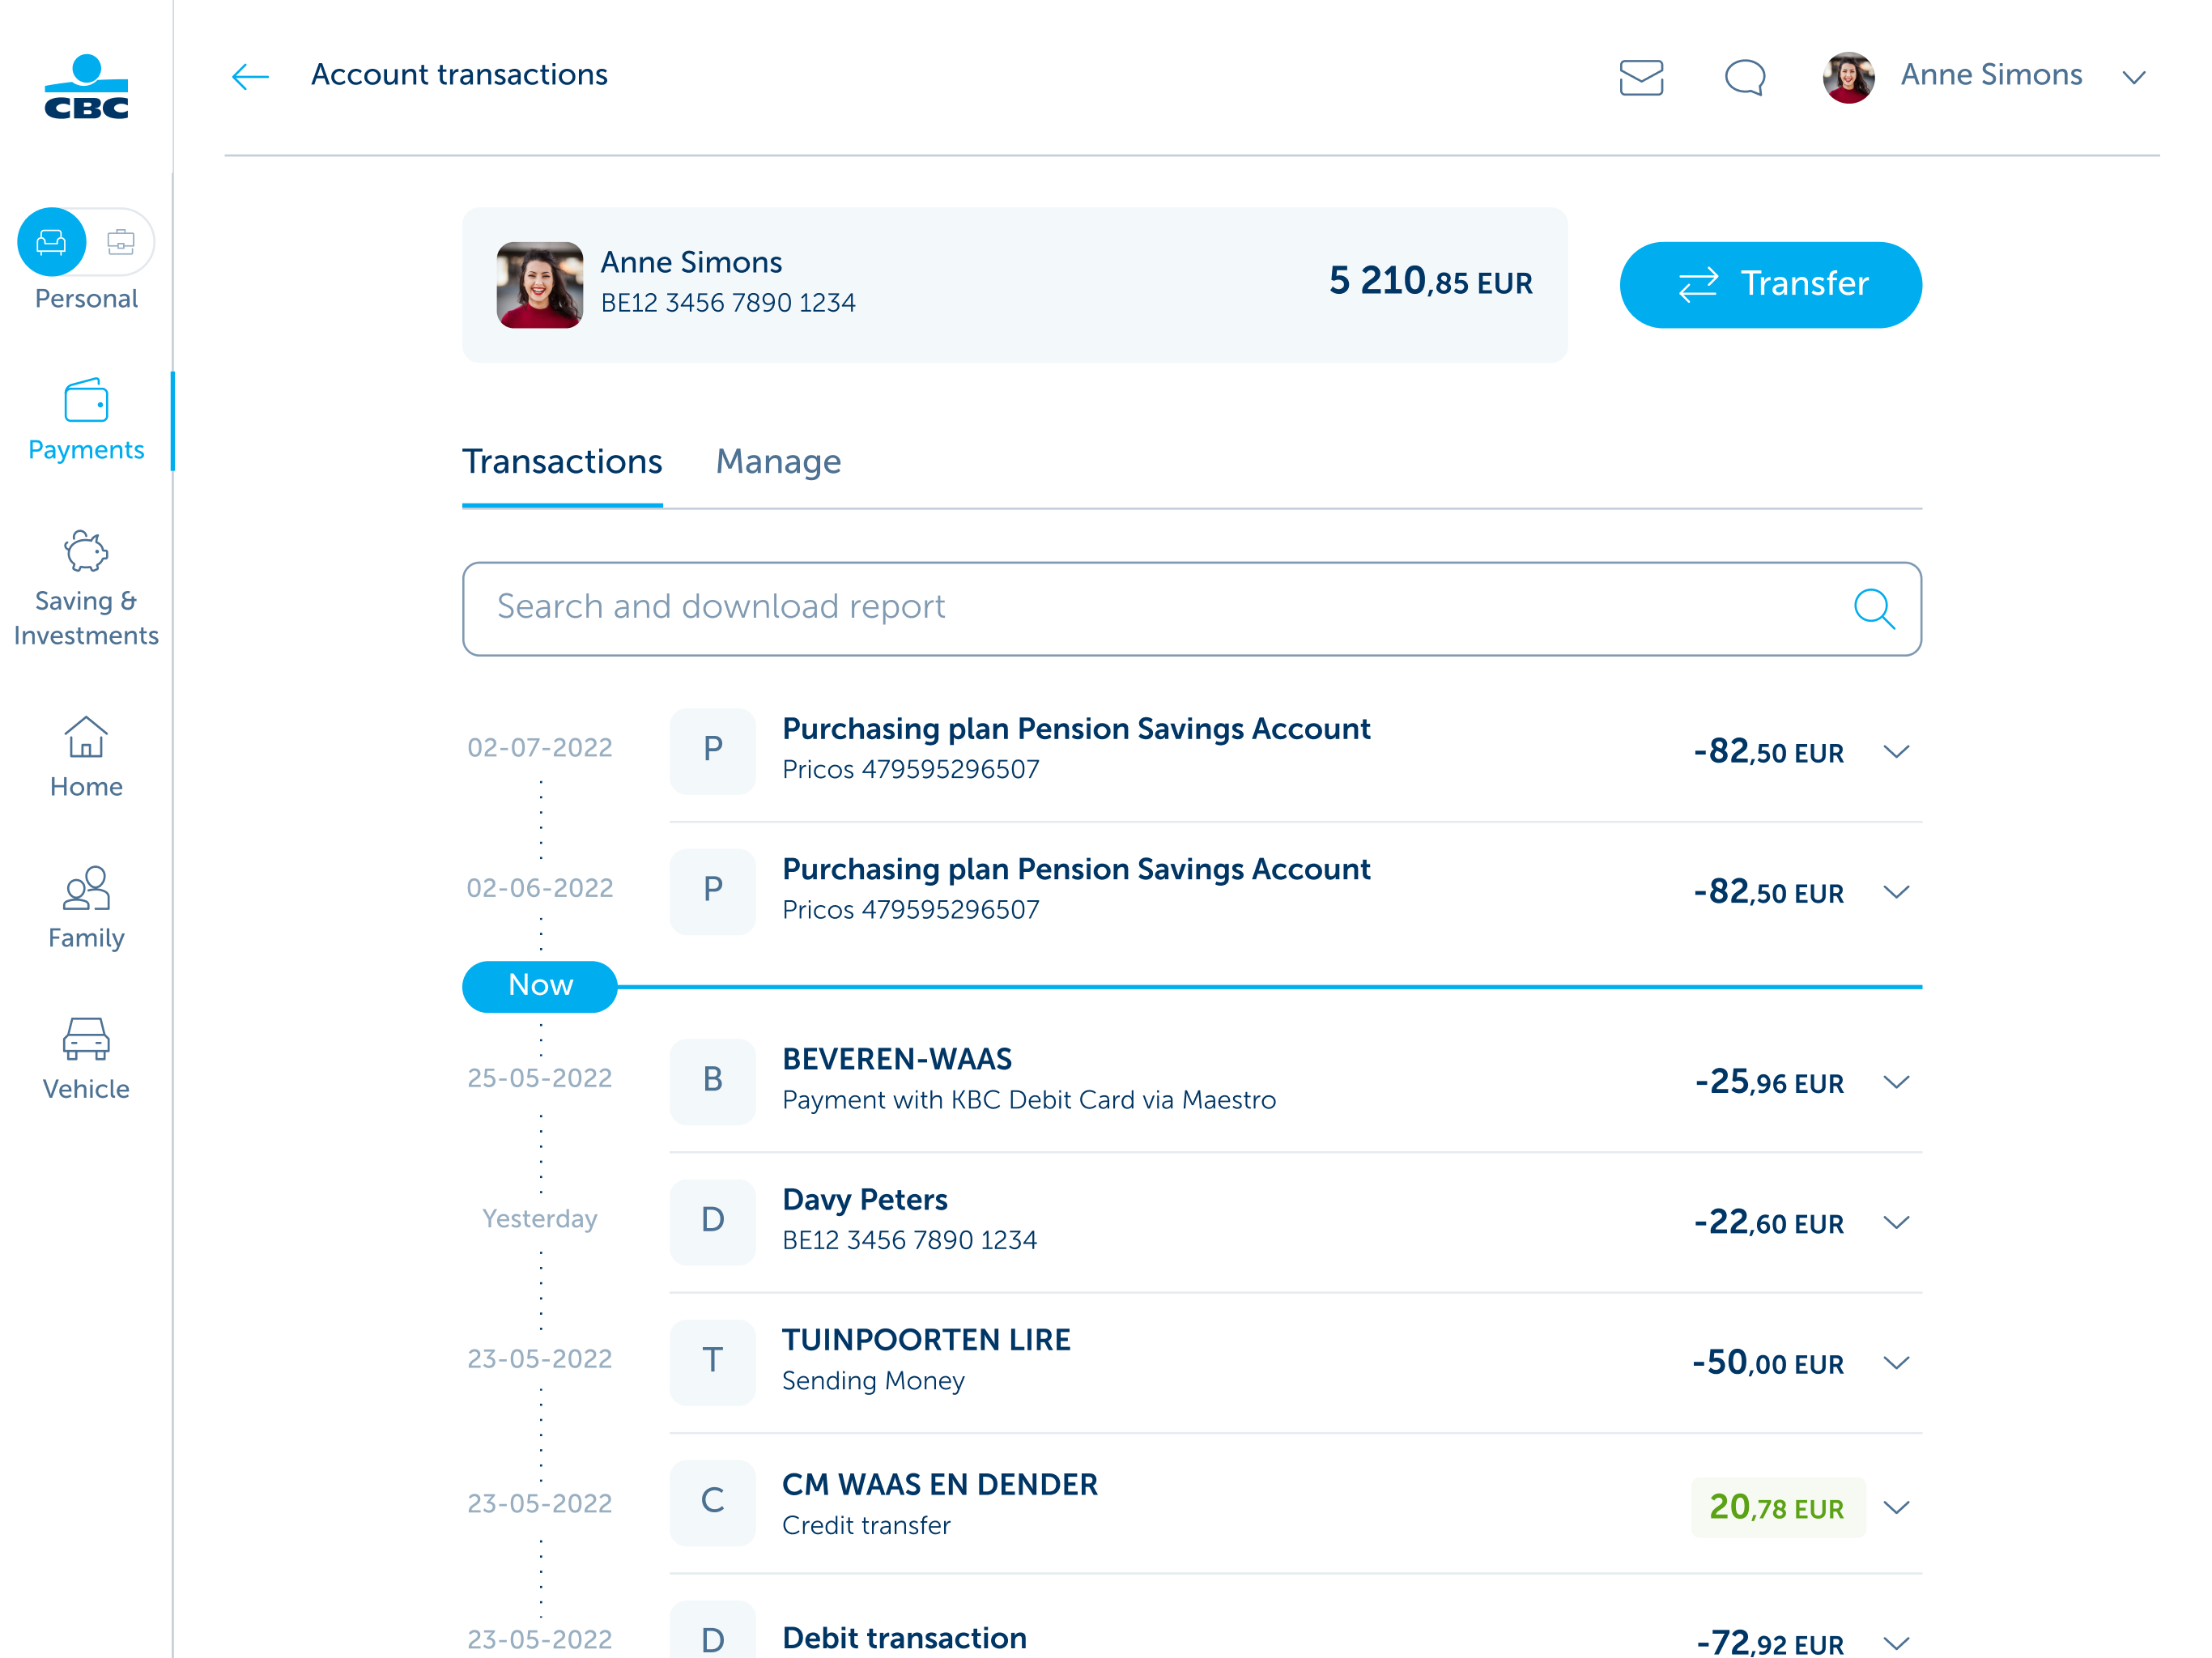Open the Family sidebar section

click(86, 908)
